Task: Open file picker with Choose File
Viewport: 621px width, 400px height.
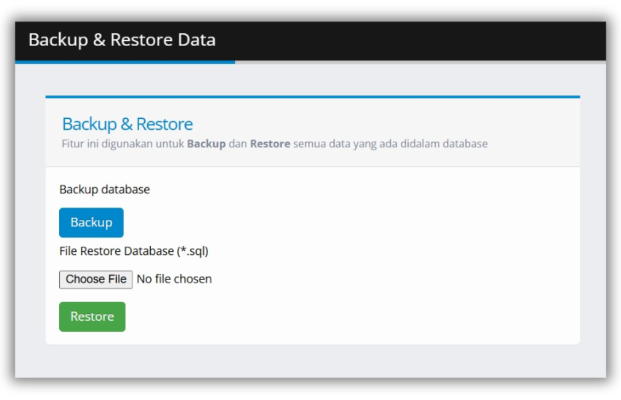Action: click(x=95, y=279)
